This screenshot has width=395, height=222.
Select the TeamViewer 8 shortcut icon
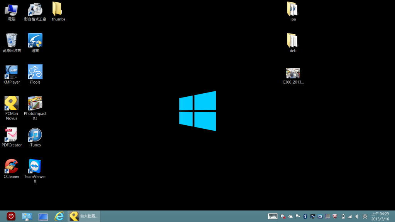coord(35,171)
